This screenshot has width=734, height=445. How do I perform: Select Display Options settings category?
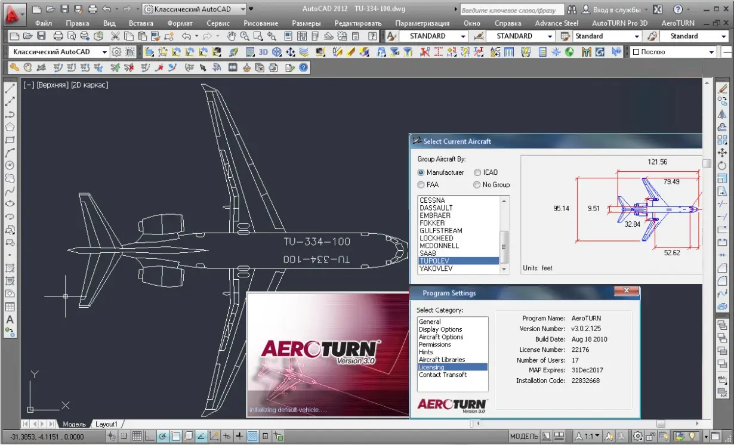440,329
